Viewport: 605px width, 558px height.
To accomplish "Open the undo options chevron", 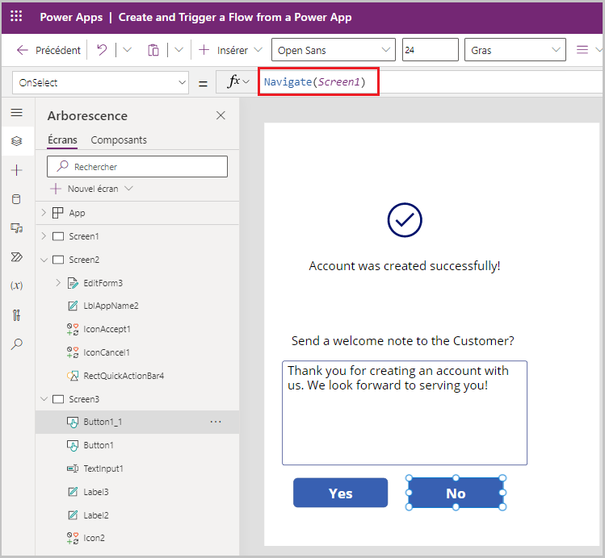I will pos(127,50).
